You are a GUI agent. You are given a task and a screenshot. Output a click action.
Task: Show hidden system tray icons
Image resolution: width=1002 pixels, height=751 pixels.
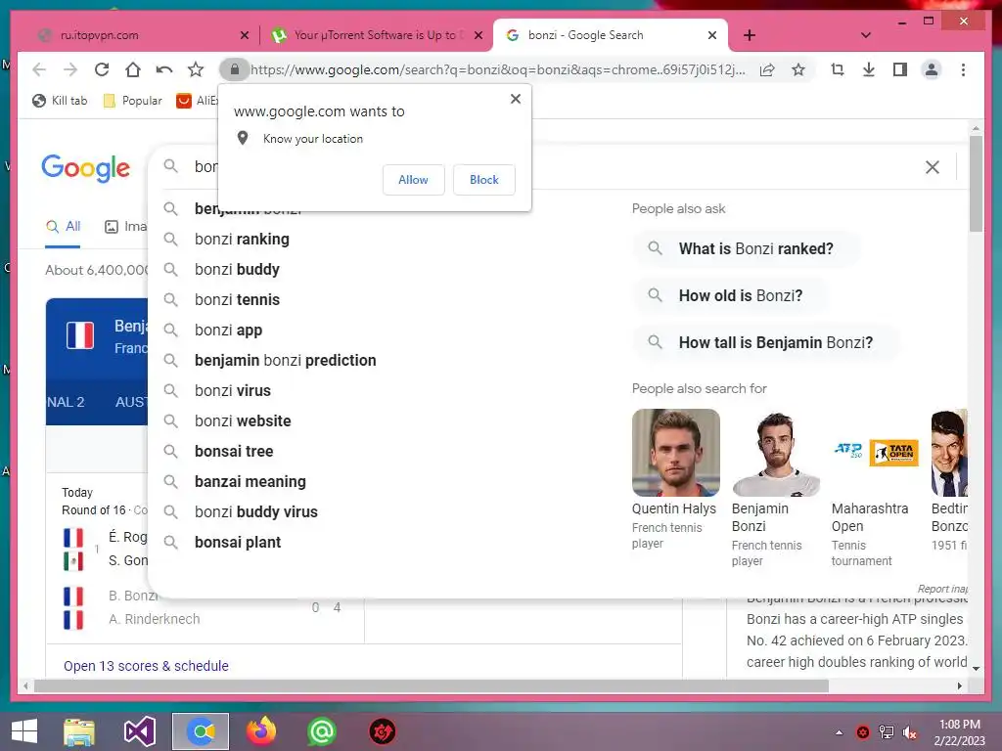(839, 731)
